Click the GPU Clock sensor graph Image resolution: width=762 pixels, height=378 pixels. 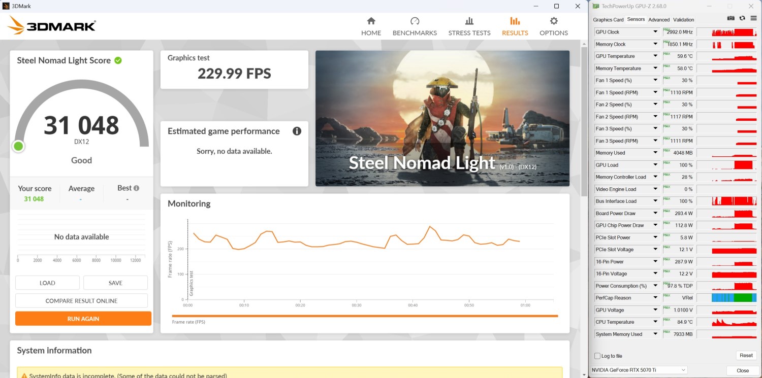(x=727, y=32)
